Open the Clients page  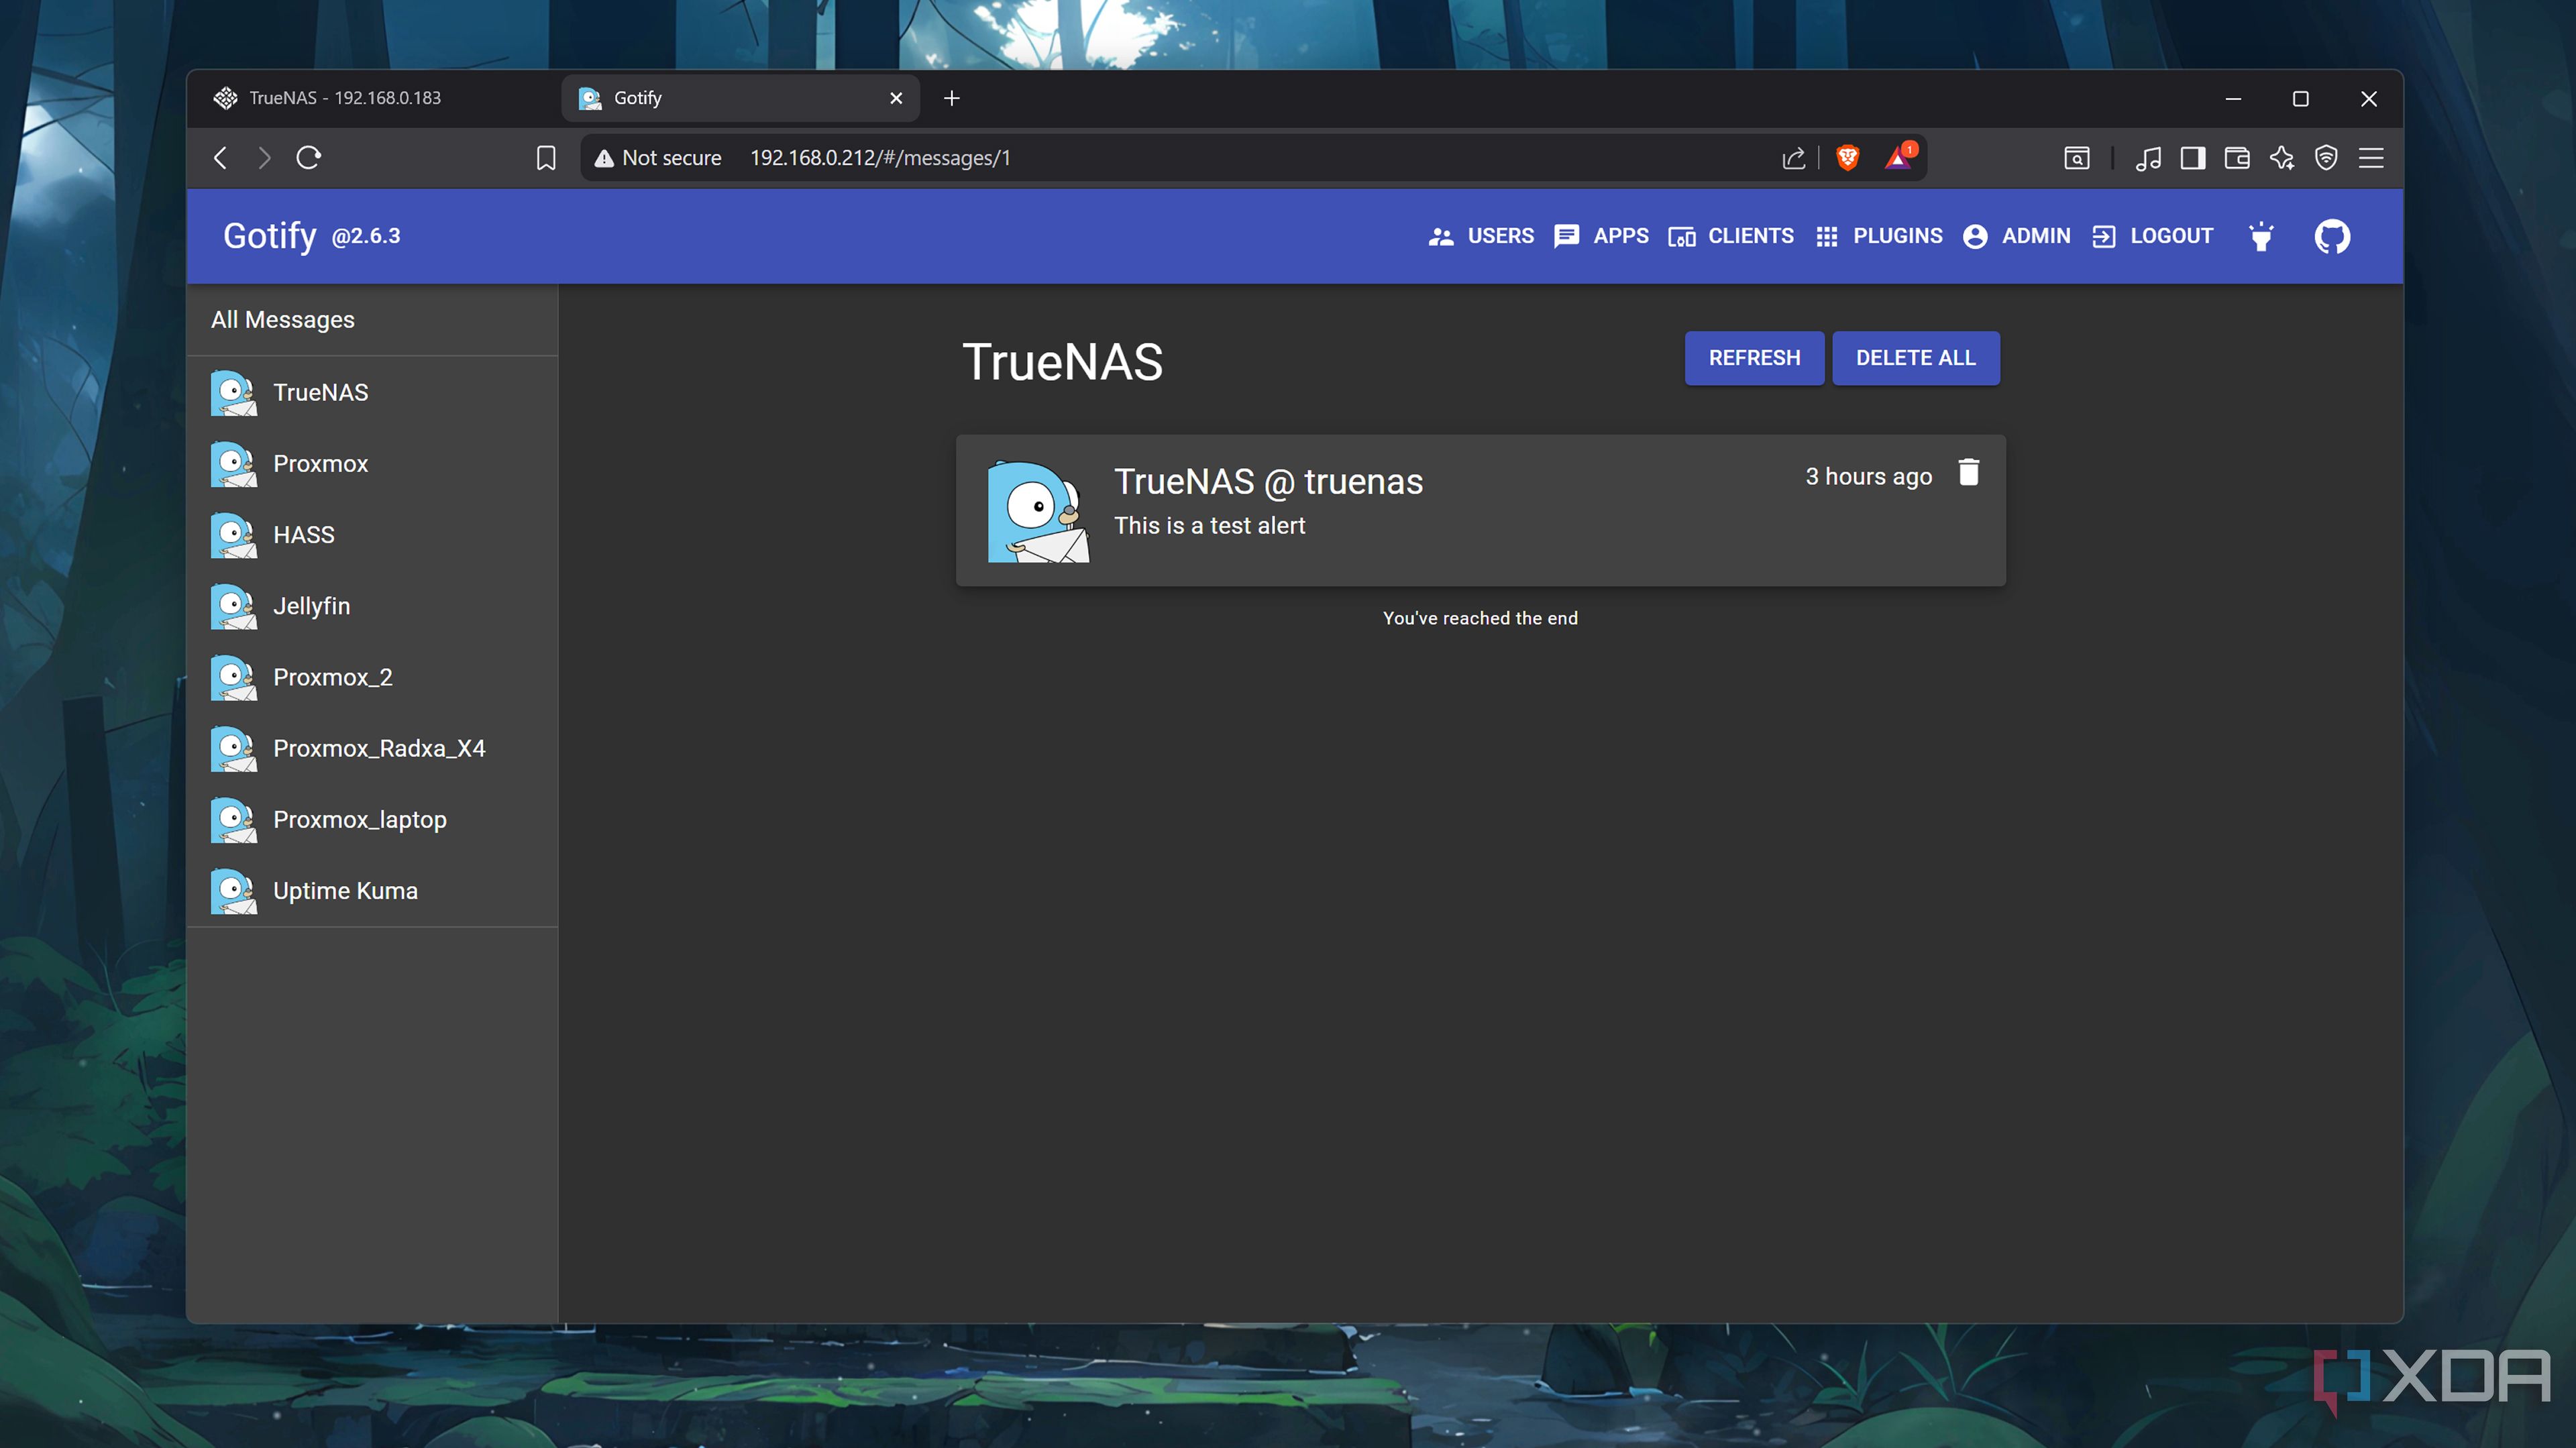(x=1730, y=236)
